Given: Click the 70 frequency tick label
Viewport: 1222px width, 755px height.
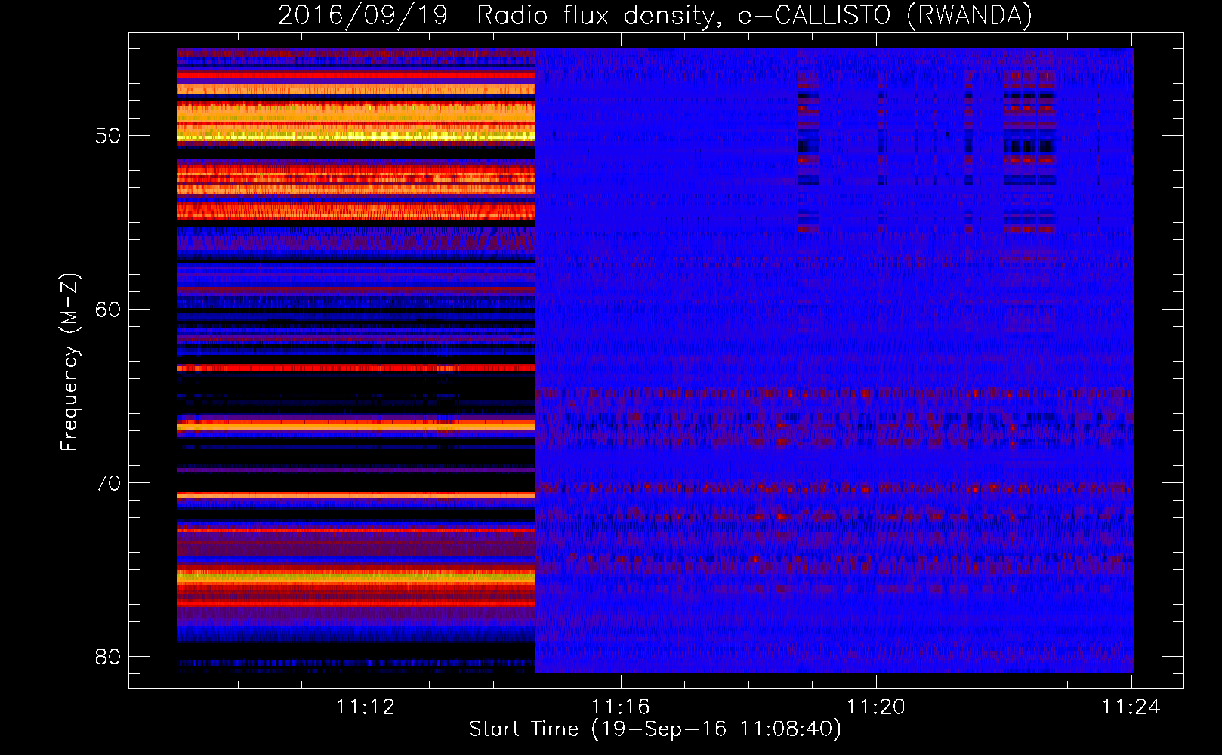Looking at the screenshot, I should (108, 483).
